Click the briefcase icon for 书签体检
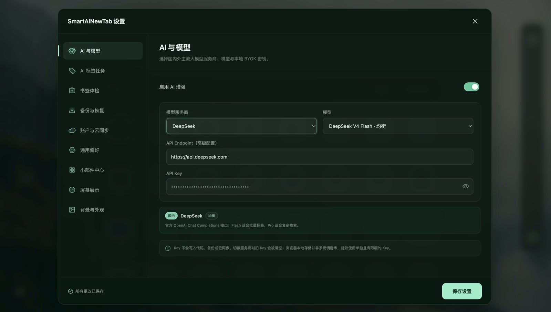The width and height of the screenshot is (551, 312). [x=72, y=91]
